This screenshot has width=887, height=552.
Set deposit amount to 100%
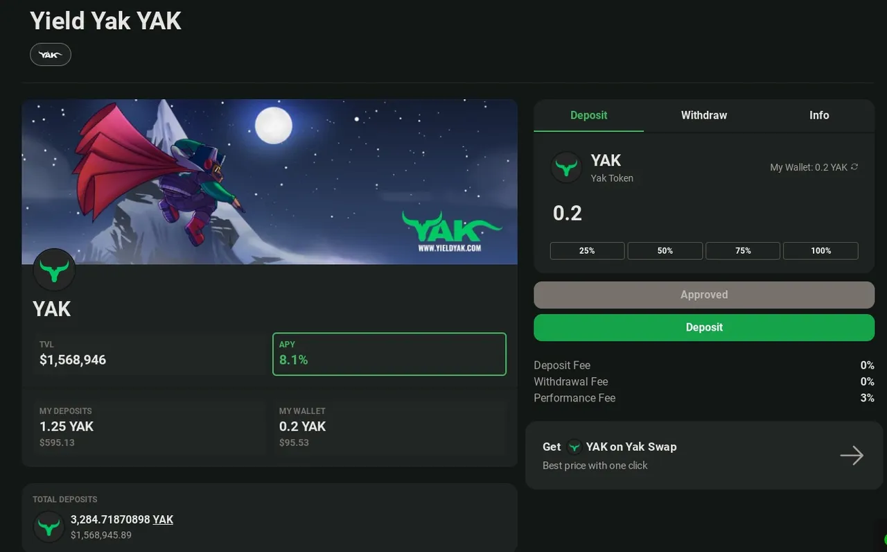(821, 250)
